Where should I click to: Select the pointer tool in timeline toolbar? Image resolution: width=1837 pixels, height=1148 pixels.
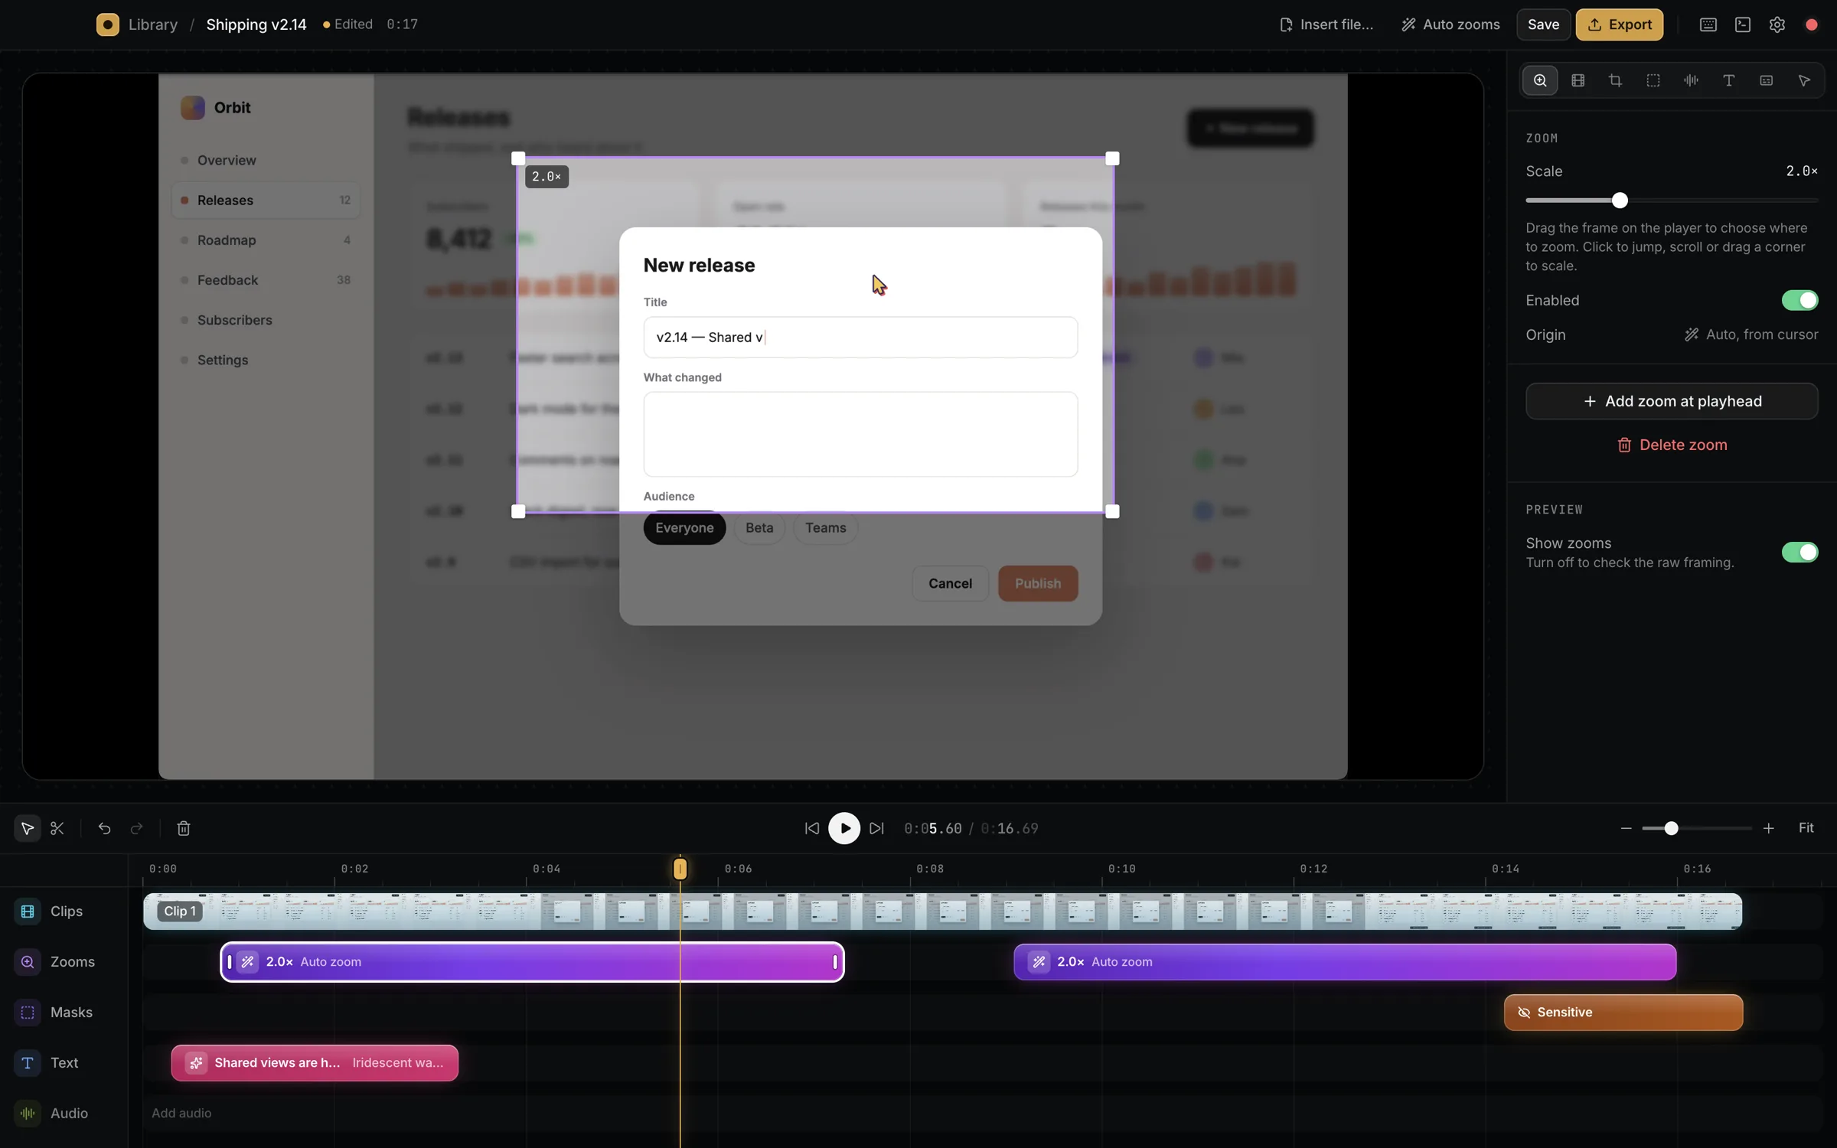click(27, 828)
